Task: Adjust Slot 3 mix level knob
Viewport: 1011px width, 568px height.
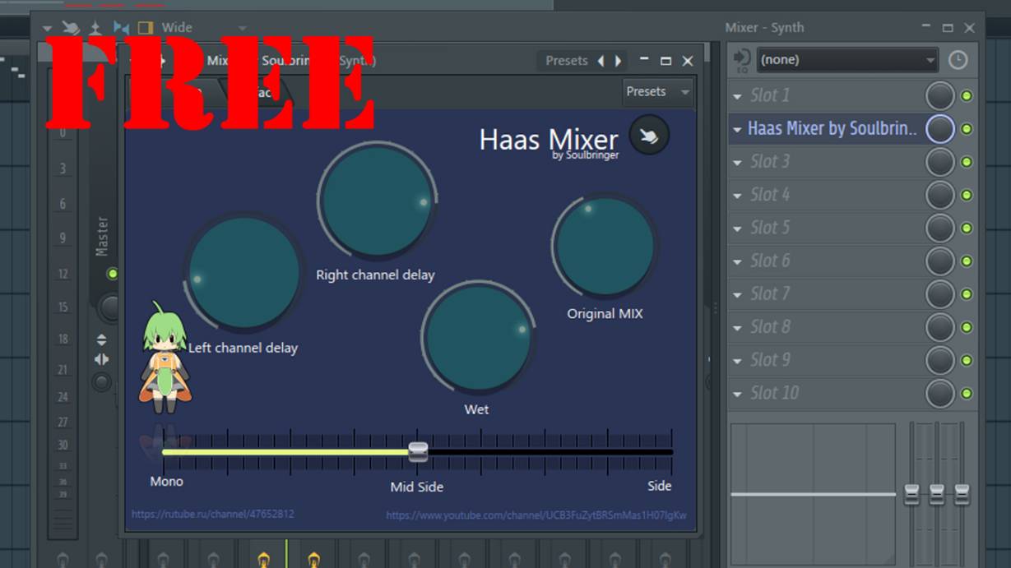Action: point(940,162)
